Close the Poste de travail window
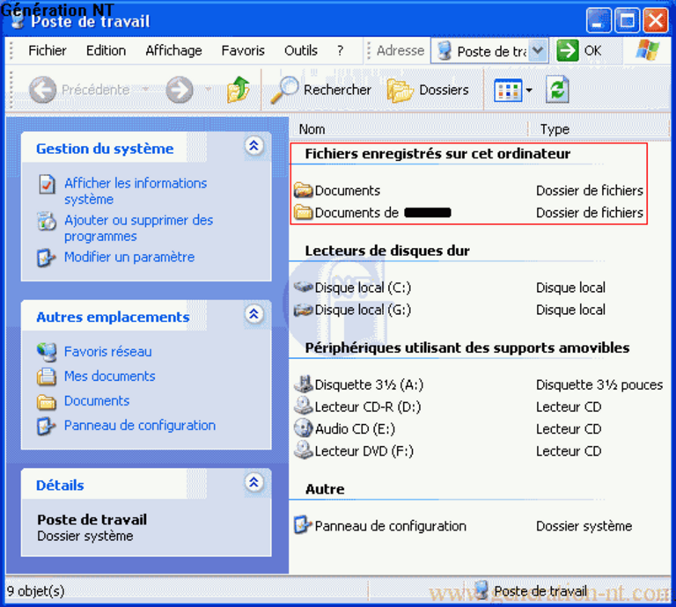The image size is (676, 607). pos(655,20)
